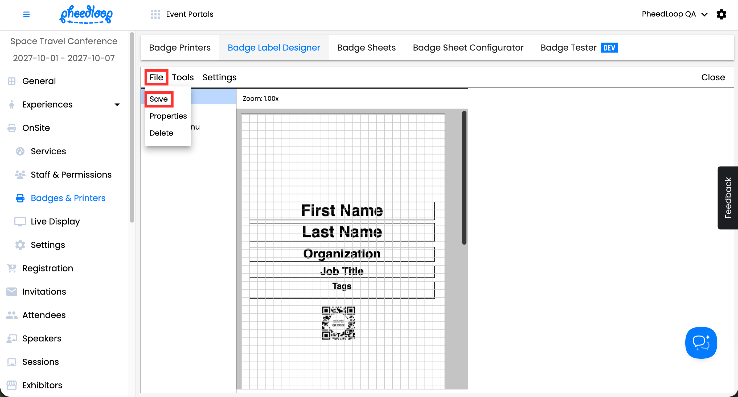
Task: Click the gear icon in top bar
Action: pyautogui.click(x=721, y=14)
